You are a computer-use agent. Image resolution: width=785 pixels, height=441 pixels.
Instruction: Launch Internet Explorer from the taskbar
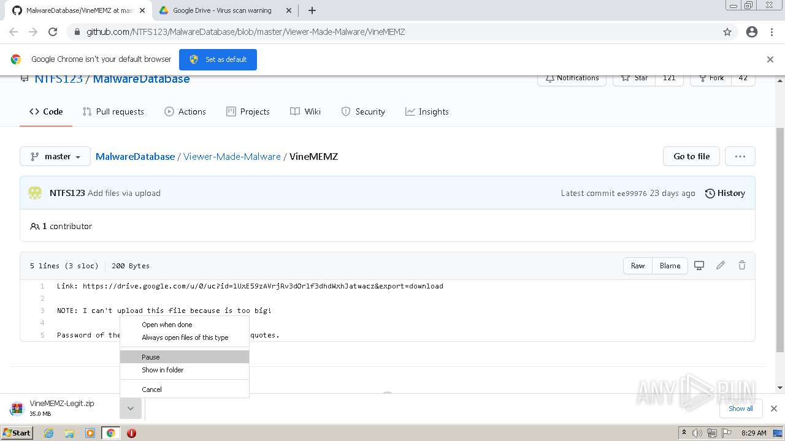coord(49,433)
